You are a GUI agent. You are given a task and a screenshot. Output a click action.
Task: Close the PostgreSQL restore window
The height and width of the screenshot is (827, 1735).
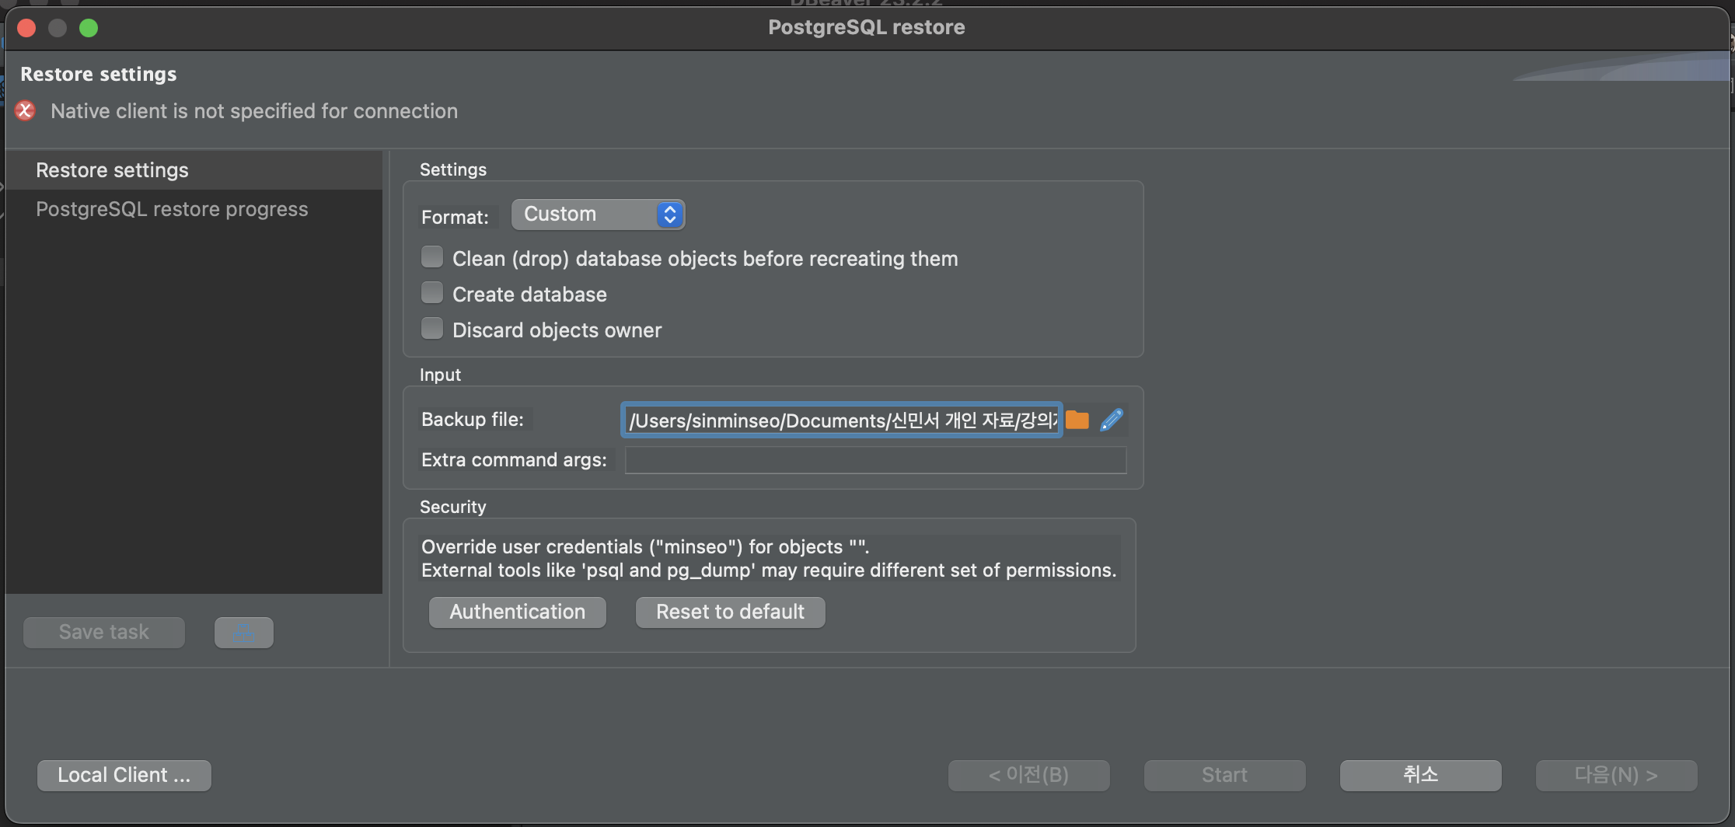tap(26, 28)
